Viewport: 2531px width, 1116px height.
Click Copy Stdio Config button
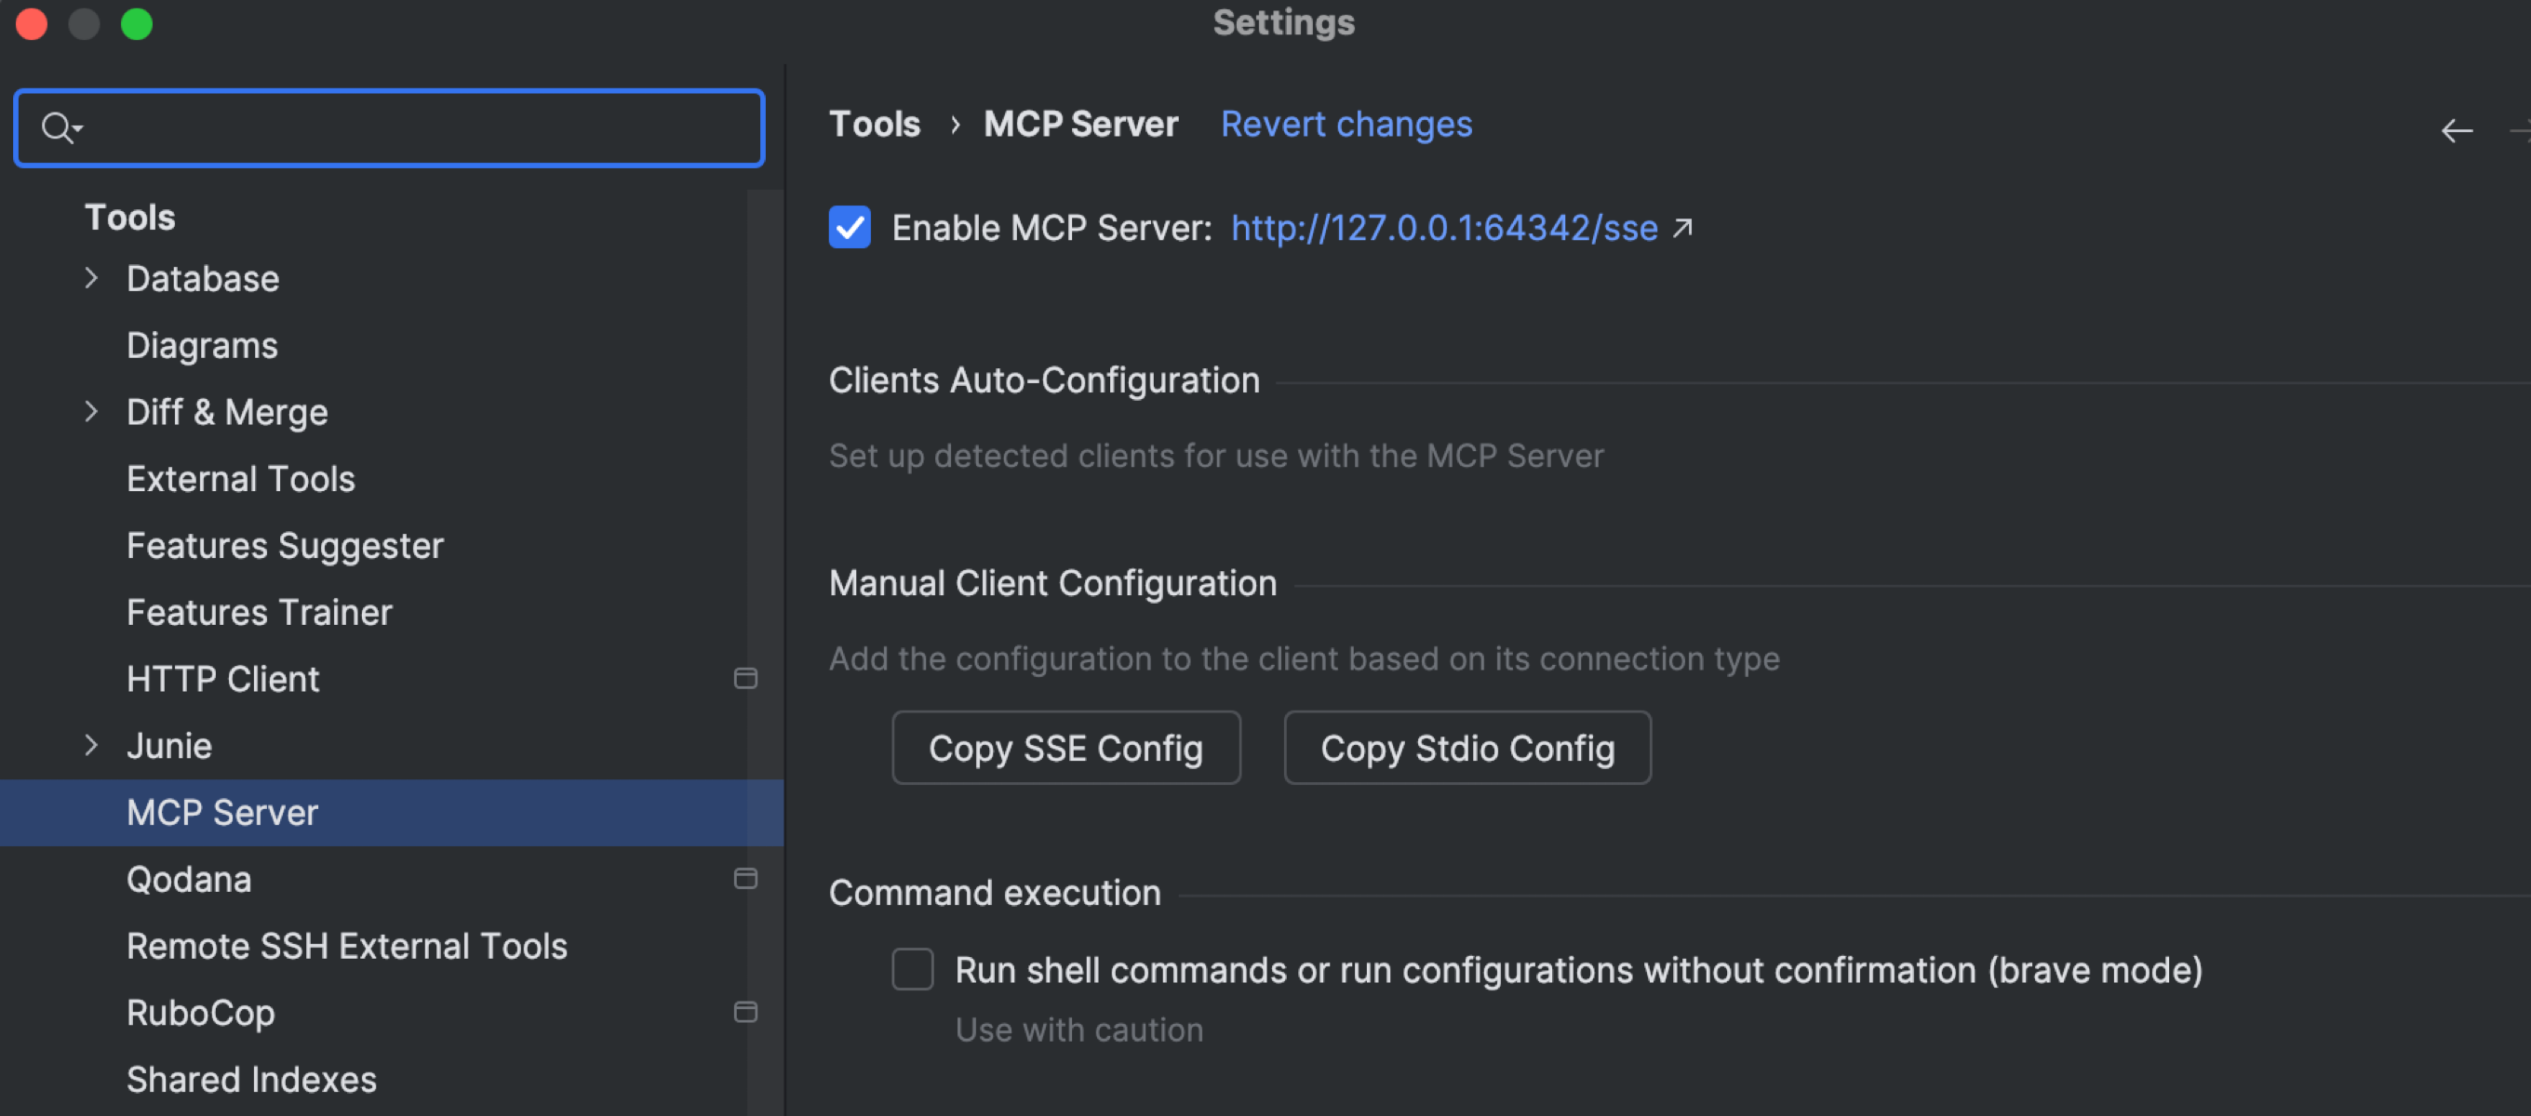(1466, 749)
